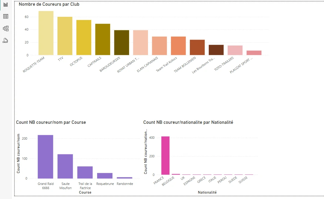
Task: Click the ELAN CAPIANAIS bar
Action: coord(159,46)
